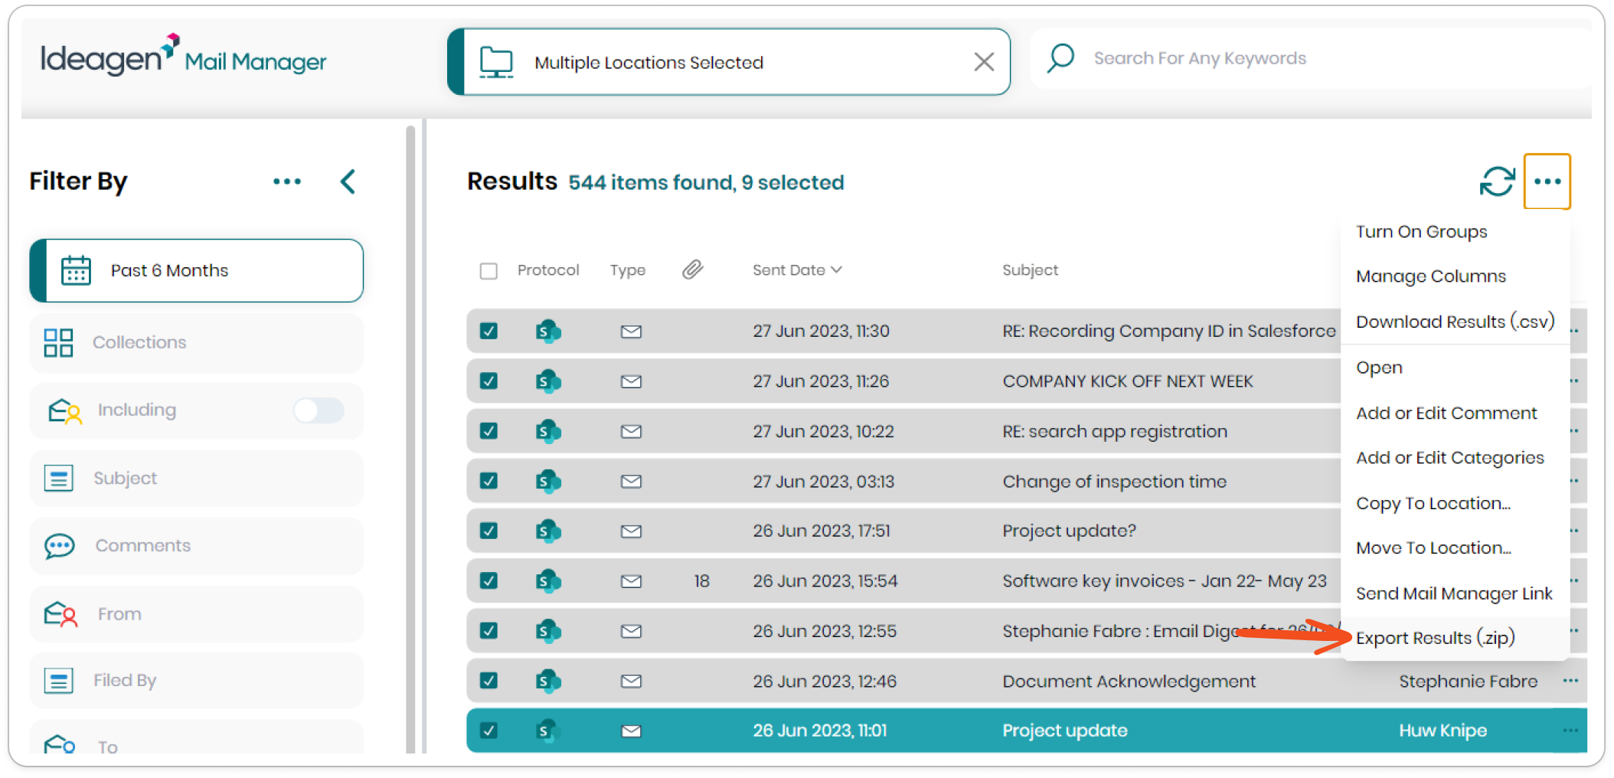Clear Multiple Locations Selected with X
The image size is (1614, 778).
(984, 62)
